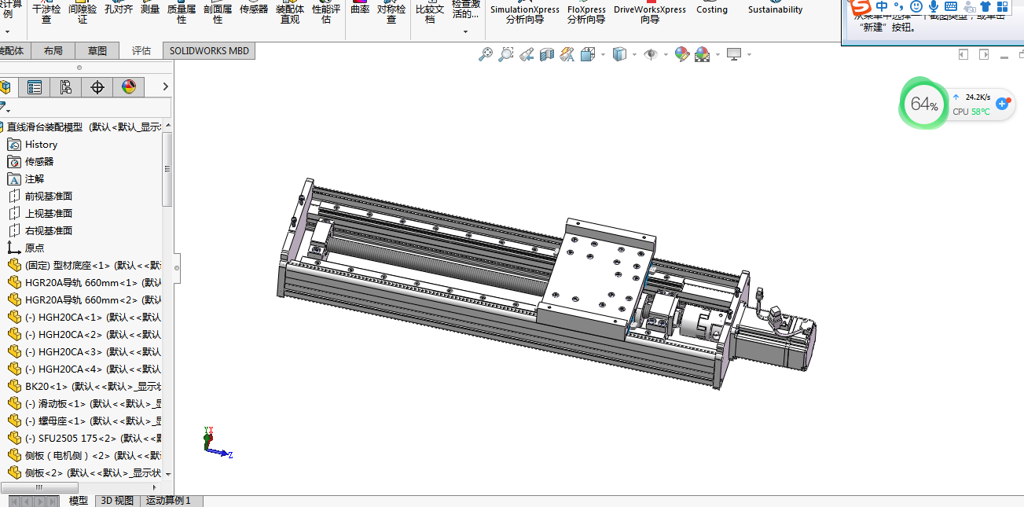The image size is (1024, 507).
Task: Open the Hide/Show Items eye dropdown
Action: coord(666,54)
